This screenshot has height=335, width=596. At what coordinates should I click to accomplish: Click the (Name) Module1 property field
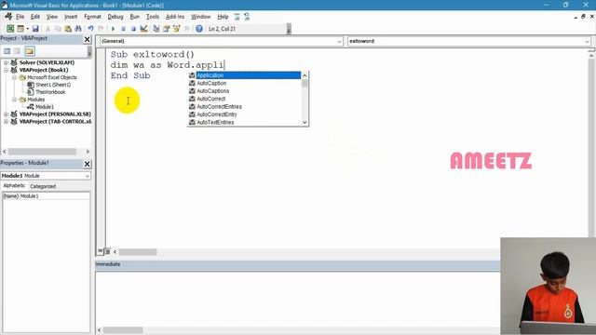46,196
